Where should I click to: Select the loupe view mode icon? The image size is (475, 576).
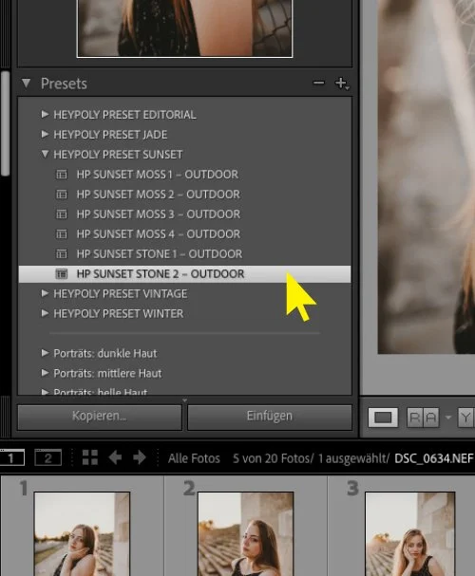point(383,418)
